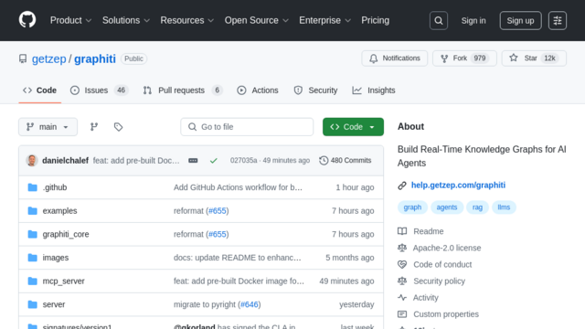Click the Go to file search field
Viewport: 585px width, 329px height.
tap(247, 127)
